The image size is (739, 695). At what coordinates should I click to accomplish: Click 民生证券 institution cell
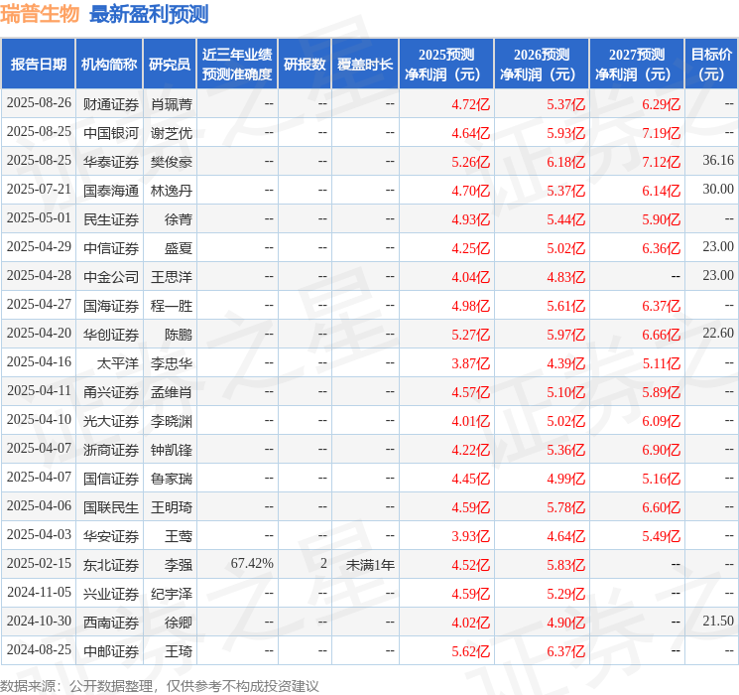111,219
